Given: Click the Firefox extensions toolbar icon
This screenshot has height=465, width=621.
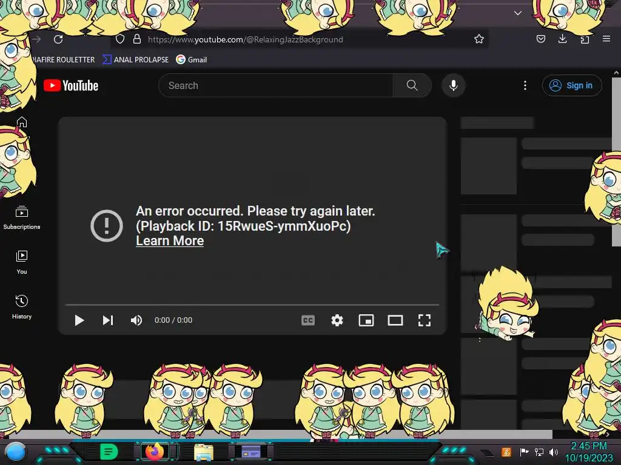Looking at the screenshot, I should click(x=585, y=39).
